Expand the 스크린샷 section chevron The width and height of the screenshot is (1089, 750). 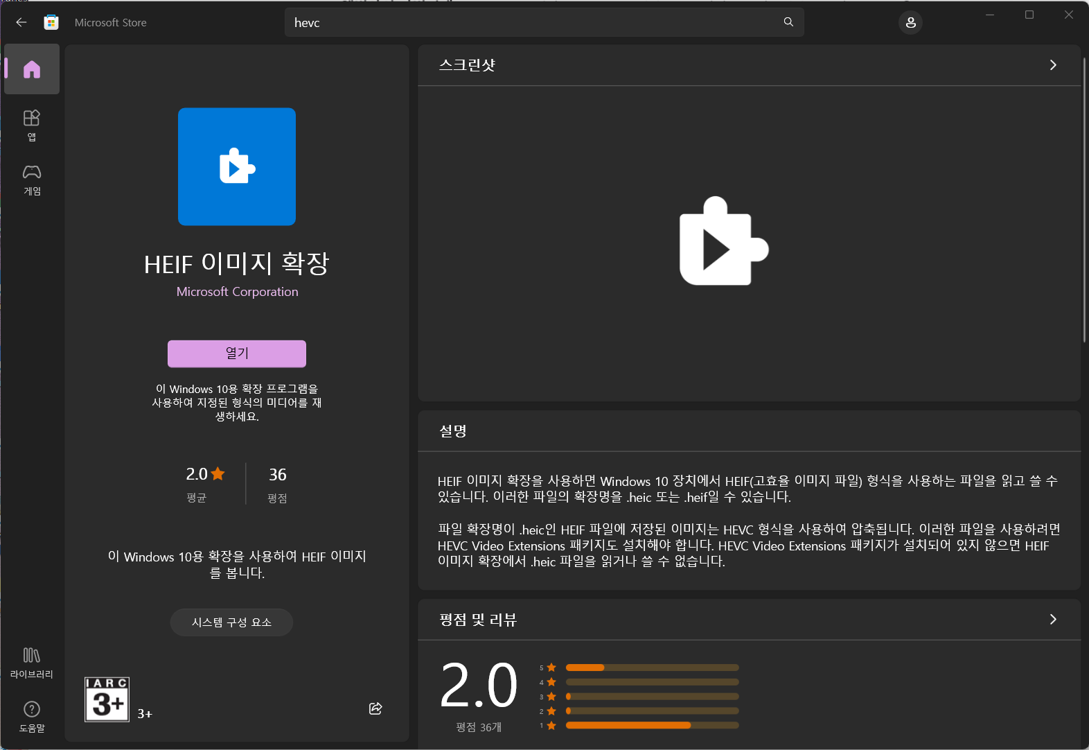(x=1053, y=65)
